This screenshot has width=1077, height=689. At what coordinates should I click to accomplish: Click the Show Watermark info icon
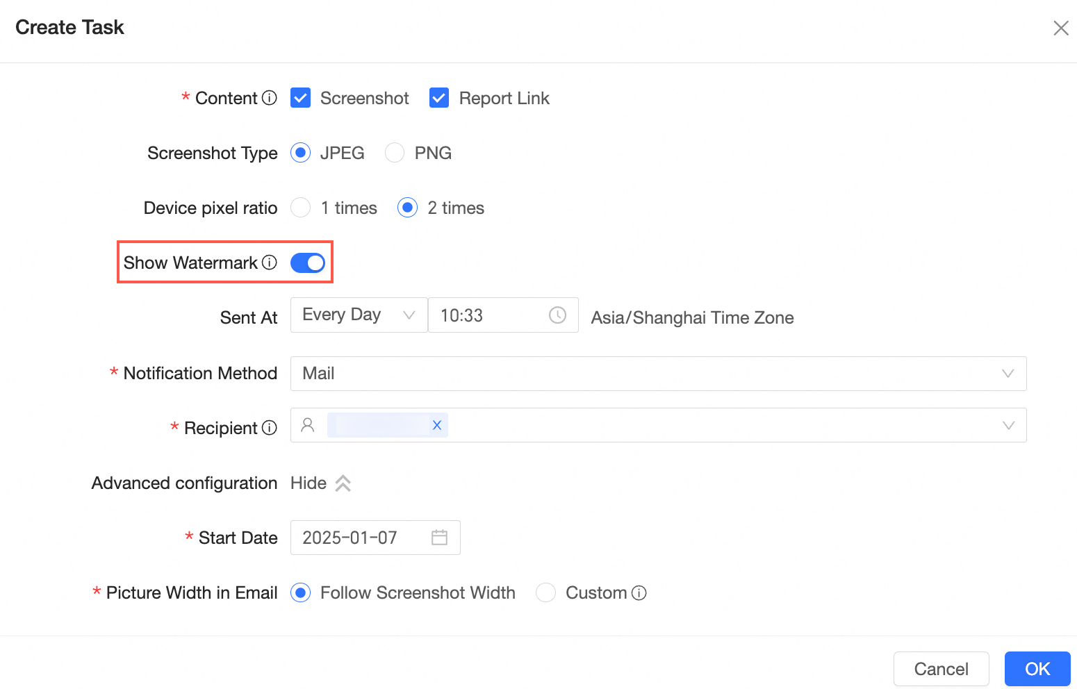(270, 263)
